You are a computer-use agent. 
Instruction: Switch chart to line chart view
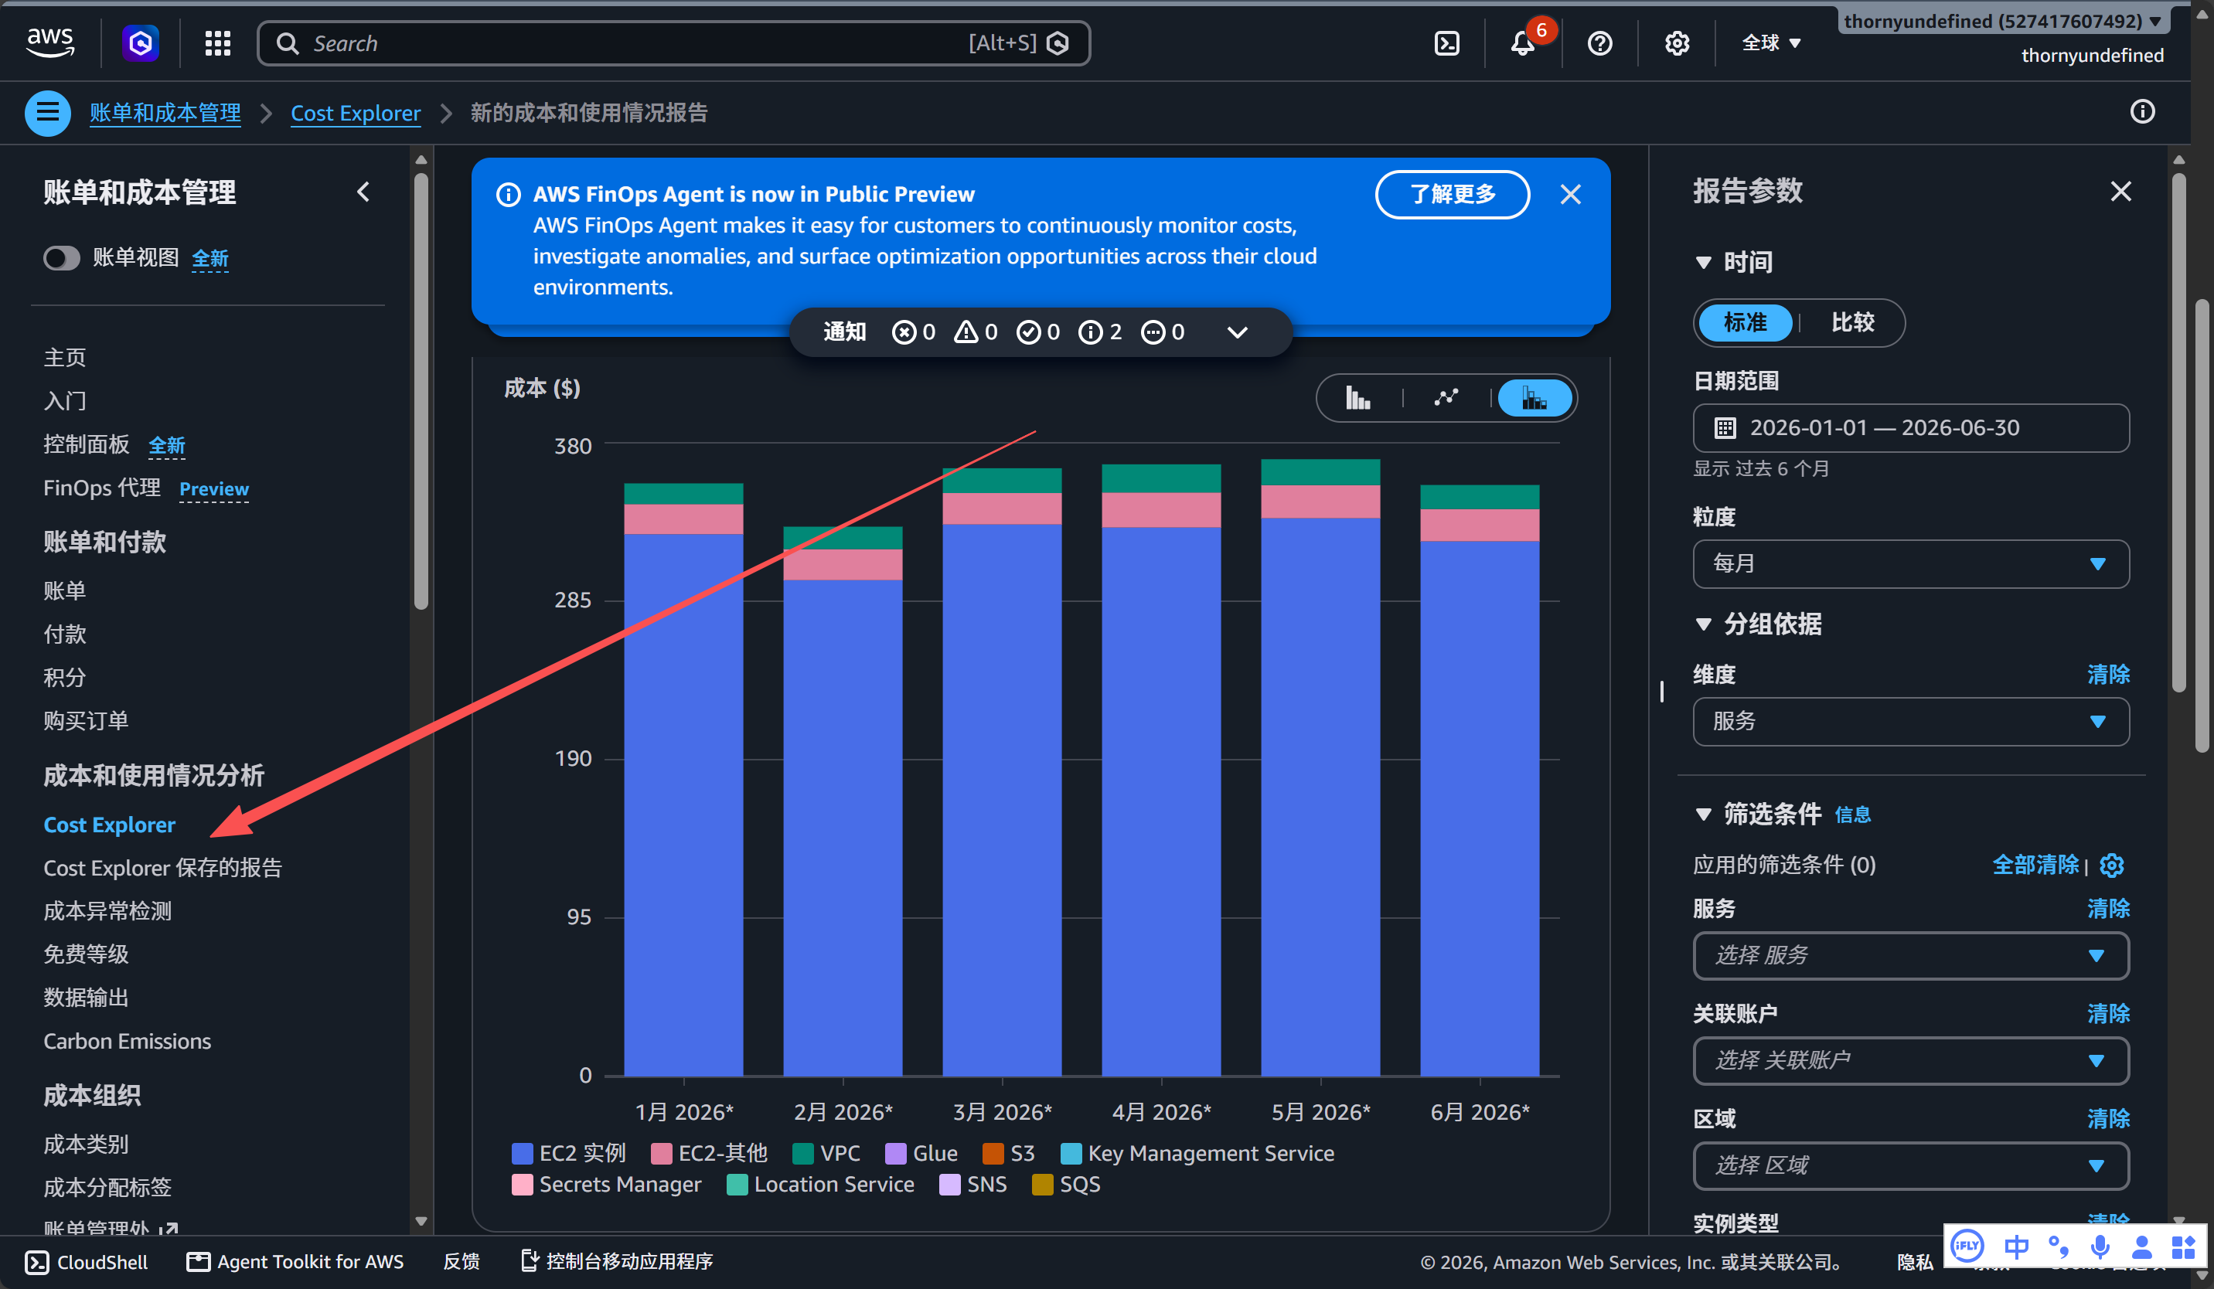(1446, 399)
